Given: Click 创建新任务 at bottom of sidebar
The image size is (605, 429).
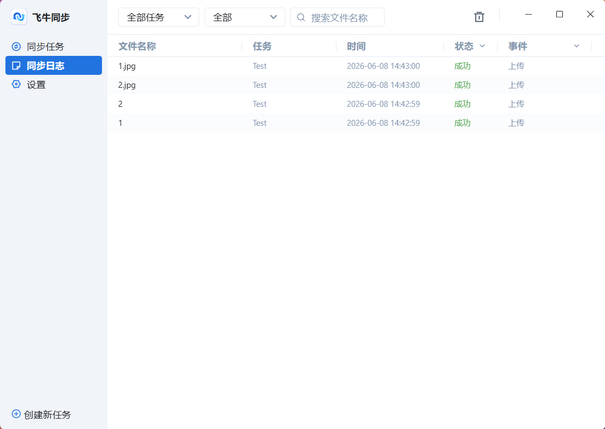Looking at the screenshot, I should click(42, 414).
